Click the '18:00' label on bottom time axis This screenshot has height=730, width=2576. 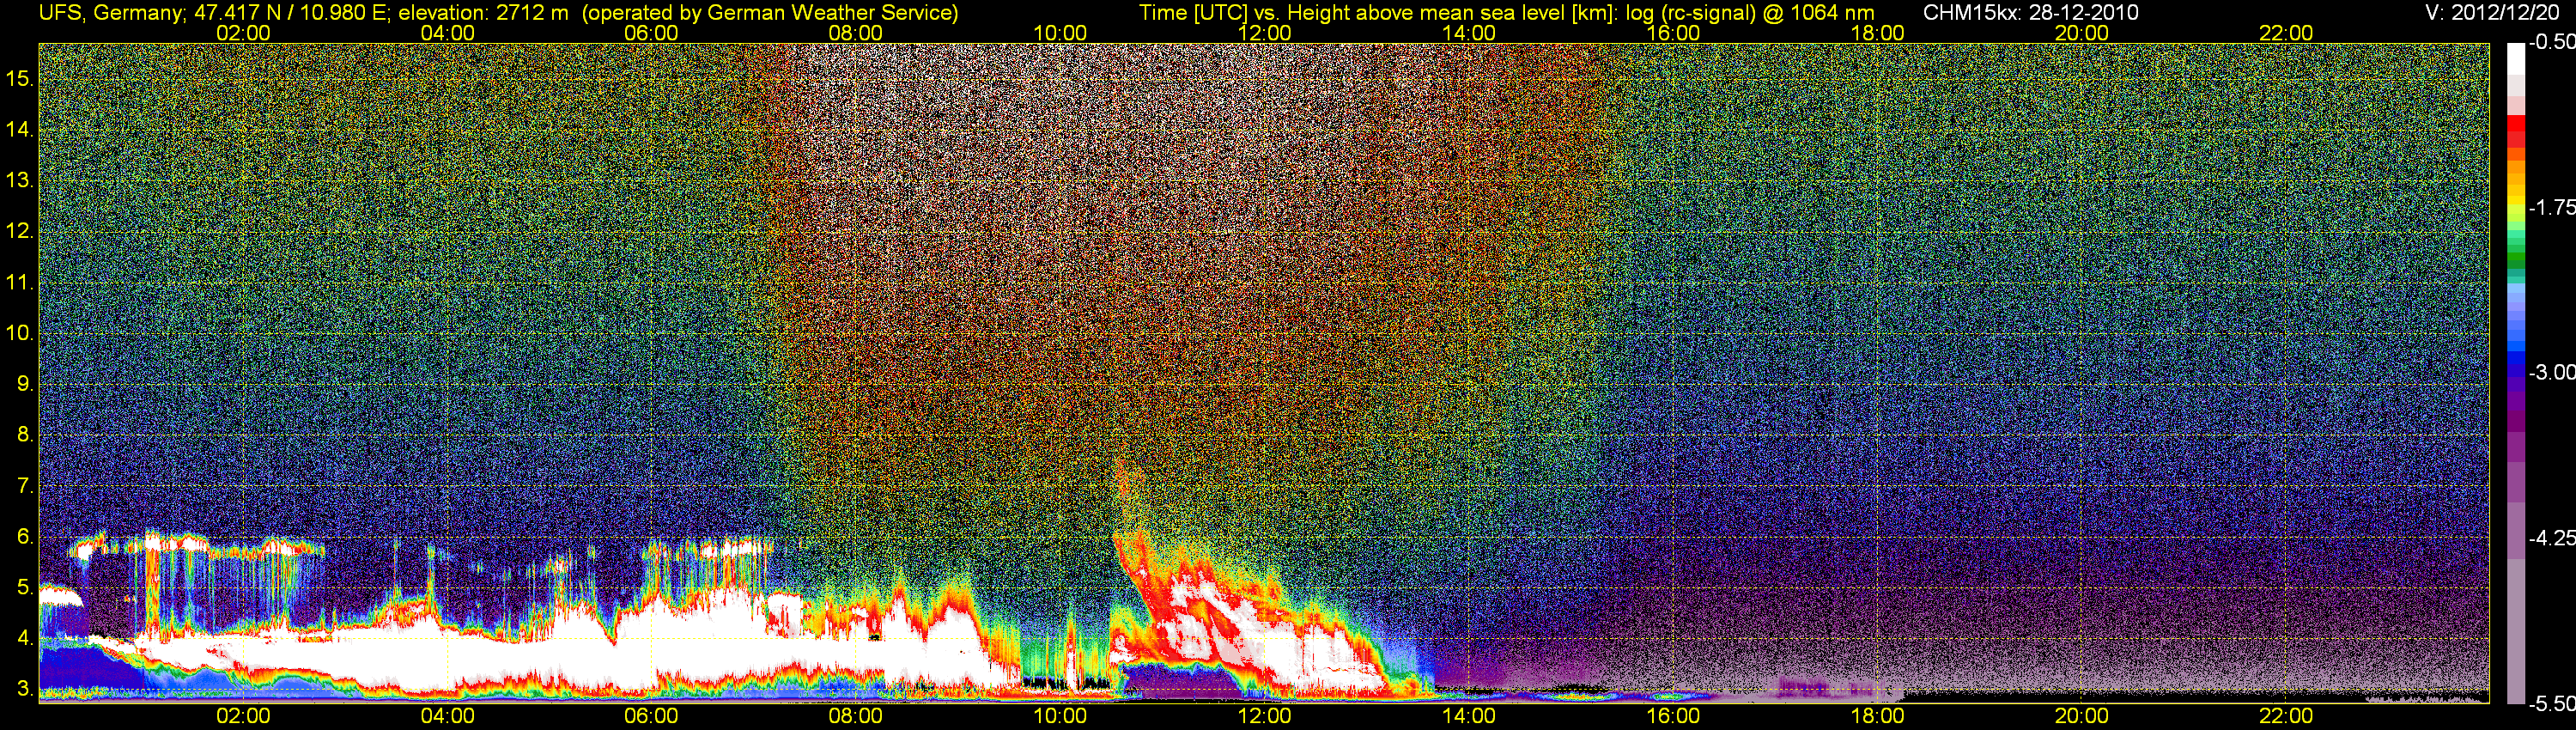click(1877, 716)
